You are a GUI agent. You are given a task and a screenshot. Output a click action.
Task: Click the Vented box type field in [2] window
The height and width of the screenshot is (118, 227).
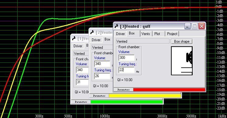[102, 48]
